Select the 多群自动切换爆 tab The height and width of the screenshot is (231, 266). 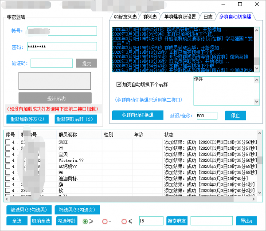[235, 16]
